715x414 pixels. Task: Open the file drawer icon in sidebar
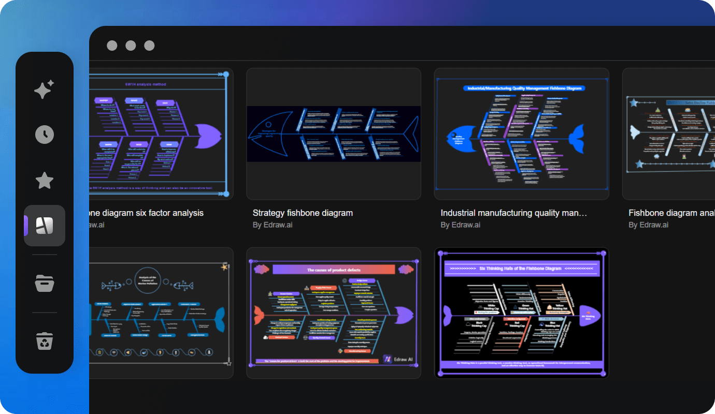(45, 283)
